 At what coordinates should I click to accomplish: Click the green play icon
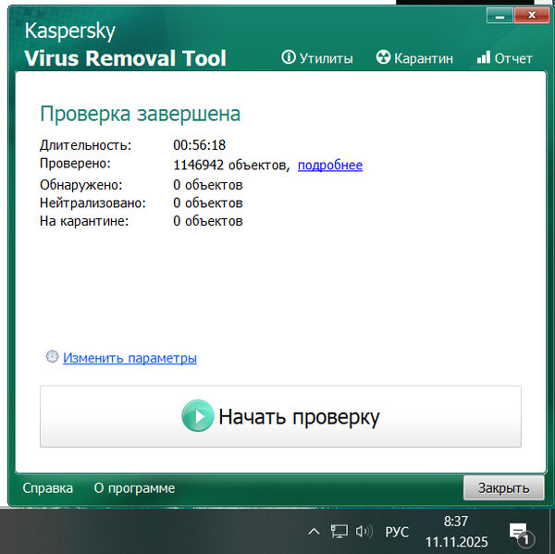coord(198,416)
